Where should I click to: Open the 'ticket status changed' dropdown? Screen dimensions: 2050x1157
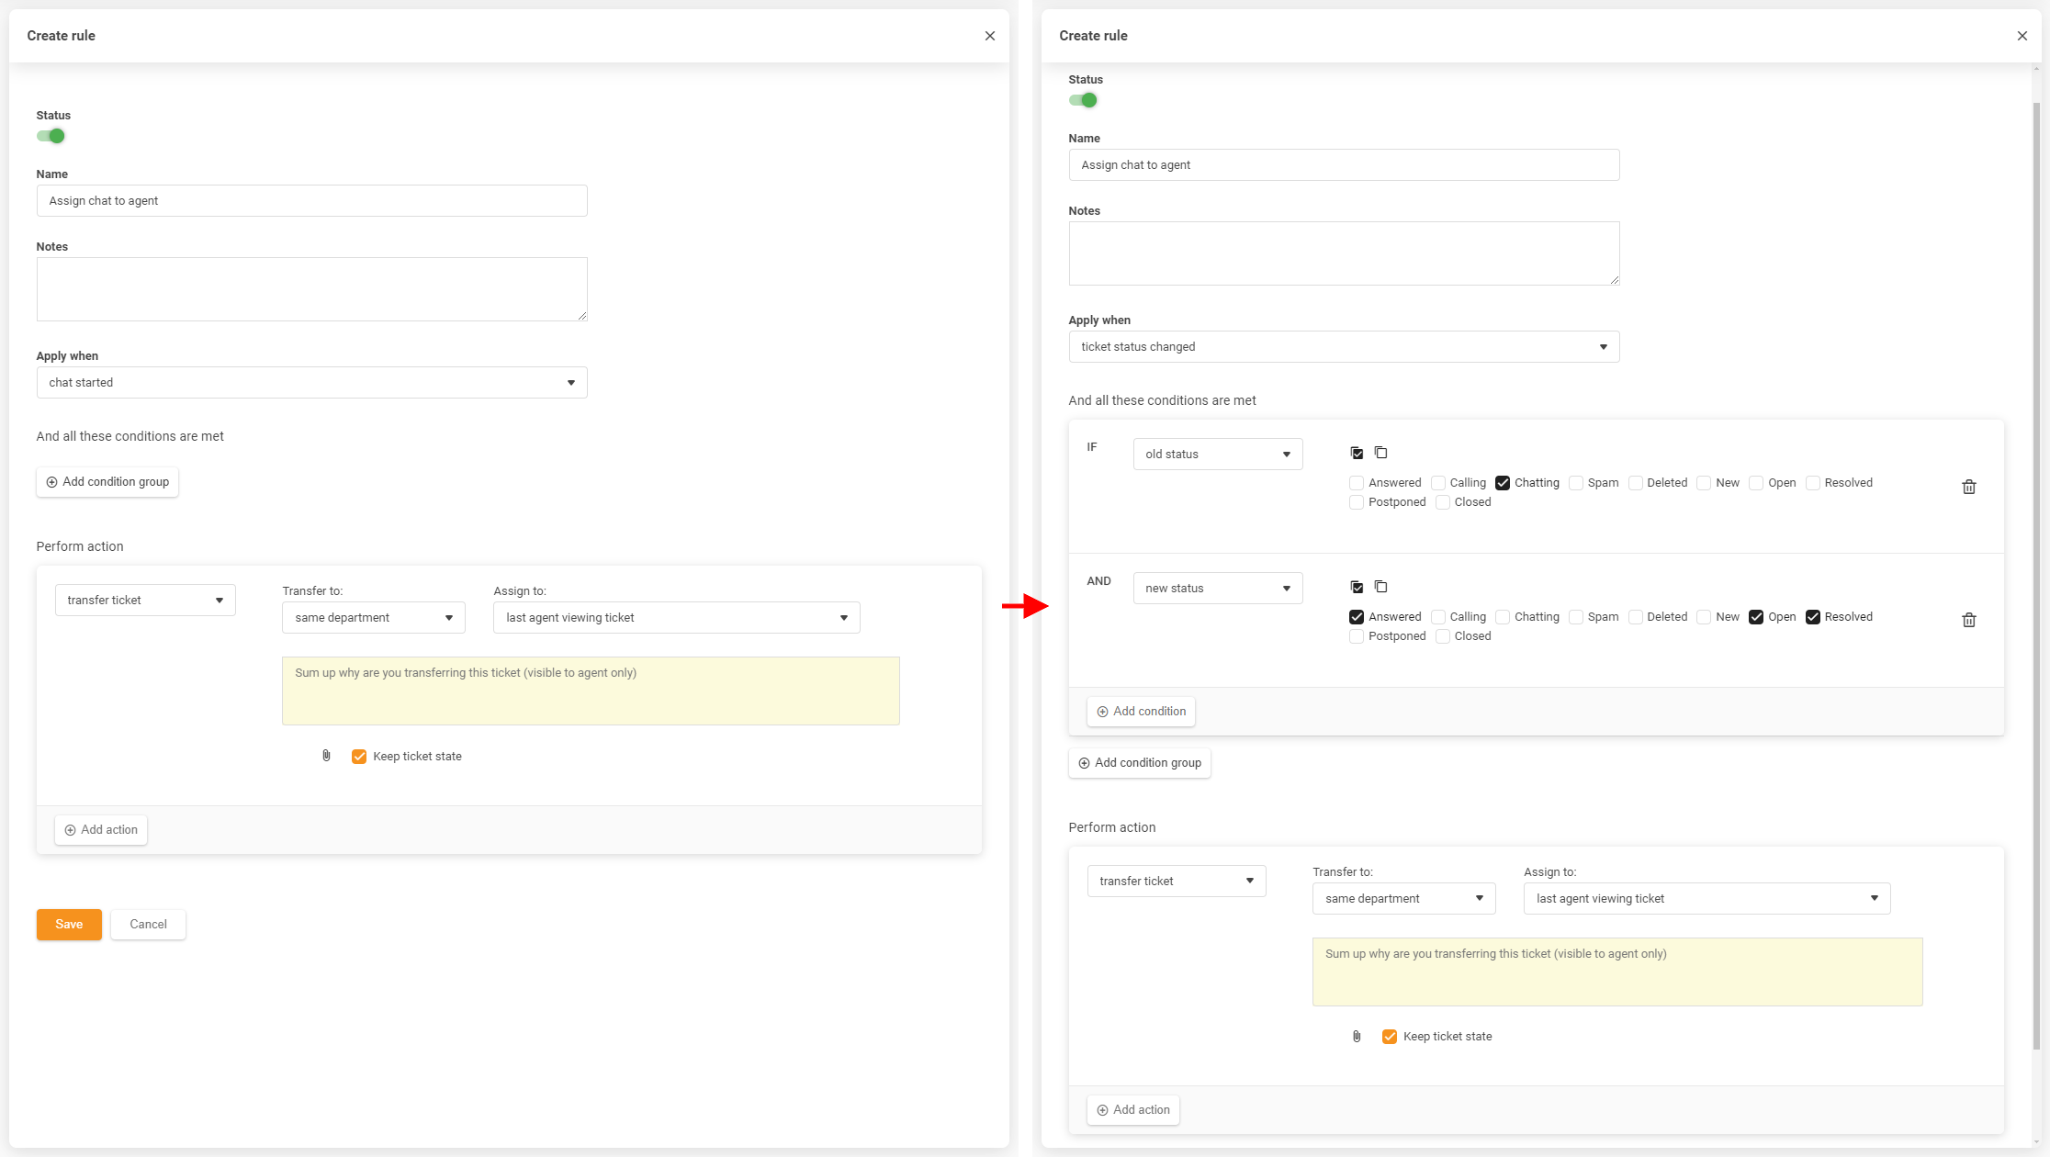1343,347
